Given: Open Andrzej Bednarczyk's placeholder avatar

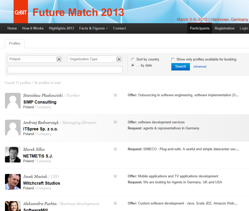Looking at the screenshot, I should [13, 128].
